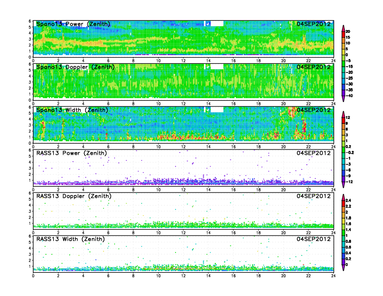Viewport: 383px width, 296px height.
Task: Click the "0.4" label on the bottom colorbar
Action: [348, 253]
